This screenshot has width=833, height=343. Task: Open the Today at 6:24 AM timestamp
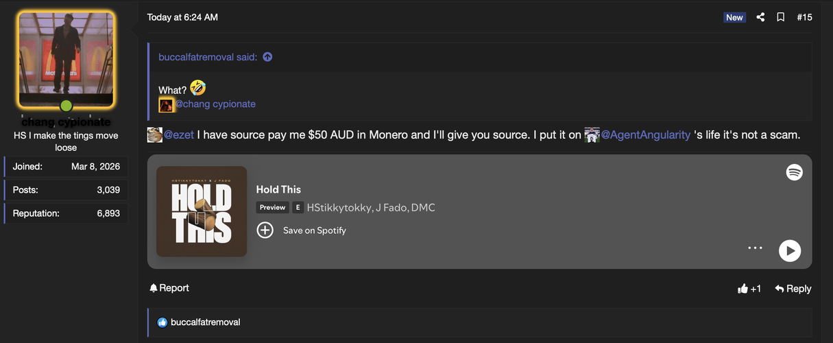(182, 17)
